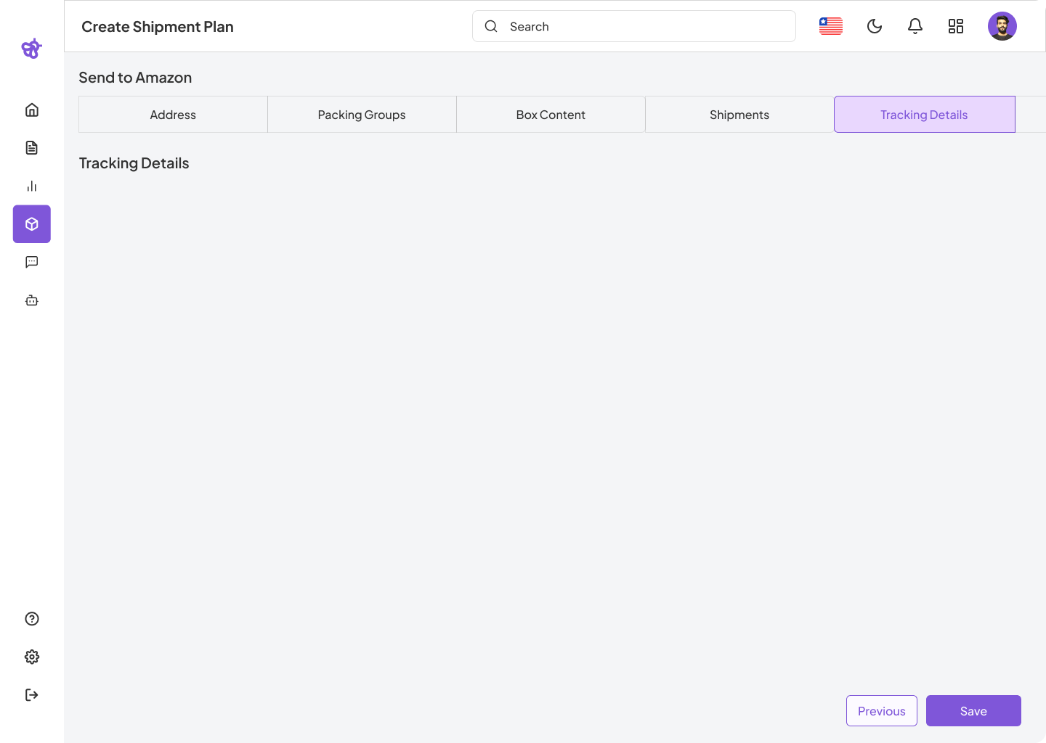Switch to the Box Content tab

551,115
